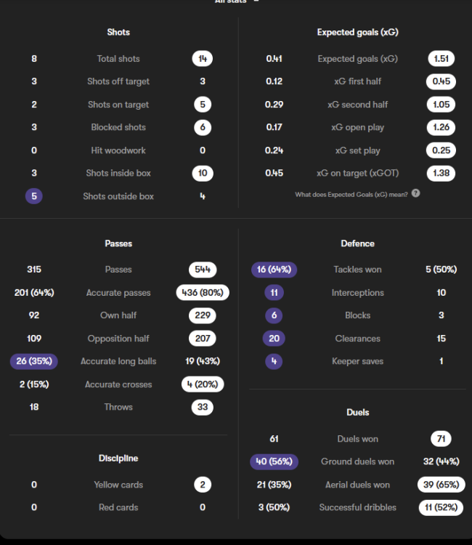Click the 40 (56%) ground duels won badge
472x545 pixels.
coord(274,461)
